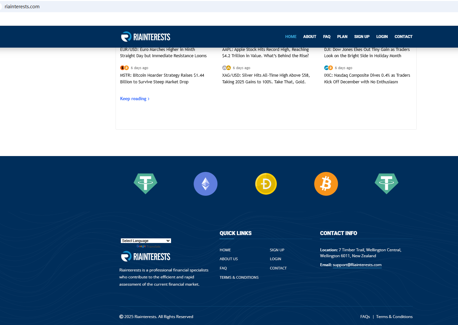Click LOGIN in the Quick Links footer
The image size is (458, 325).
pos(275,259)
